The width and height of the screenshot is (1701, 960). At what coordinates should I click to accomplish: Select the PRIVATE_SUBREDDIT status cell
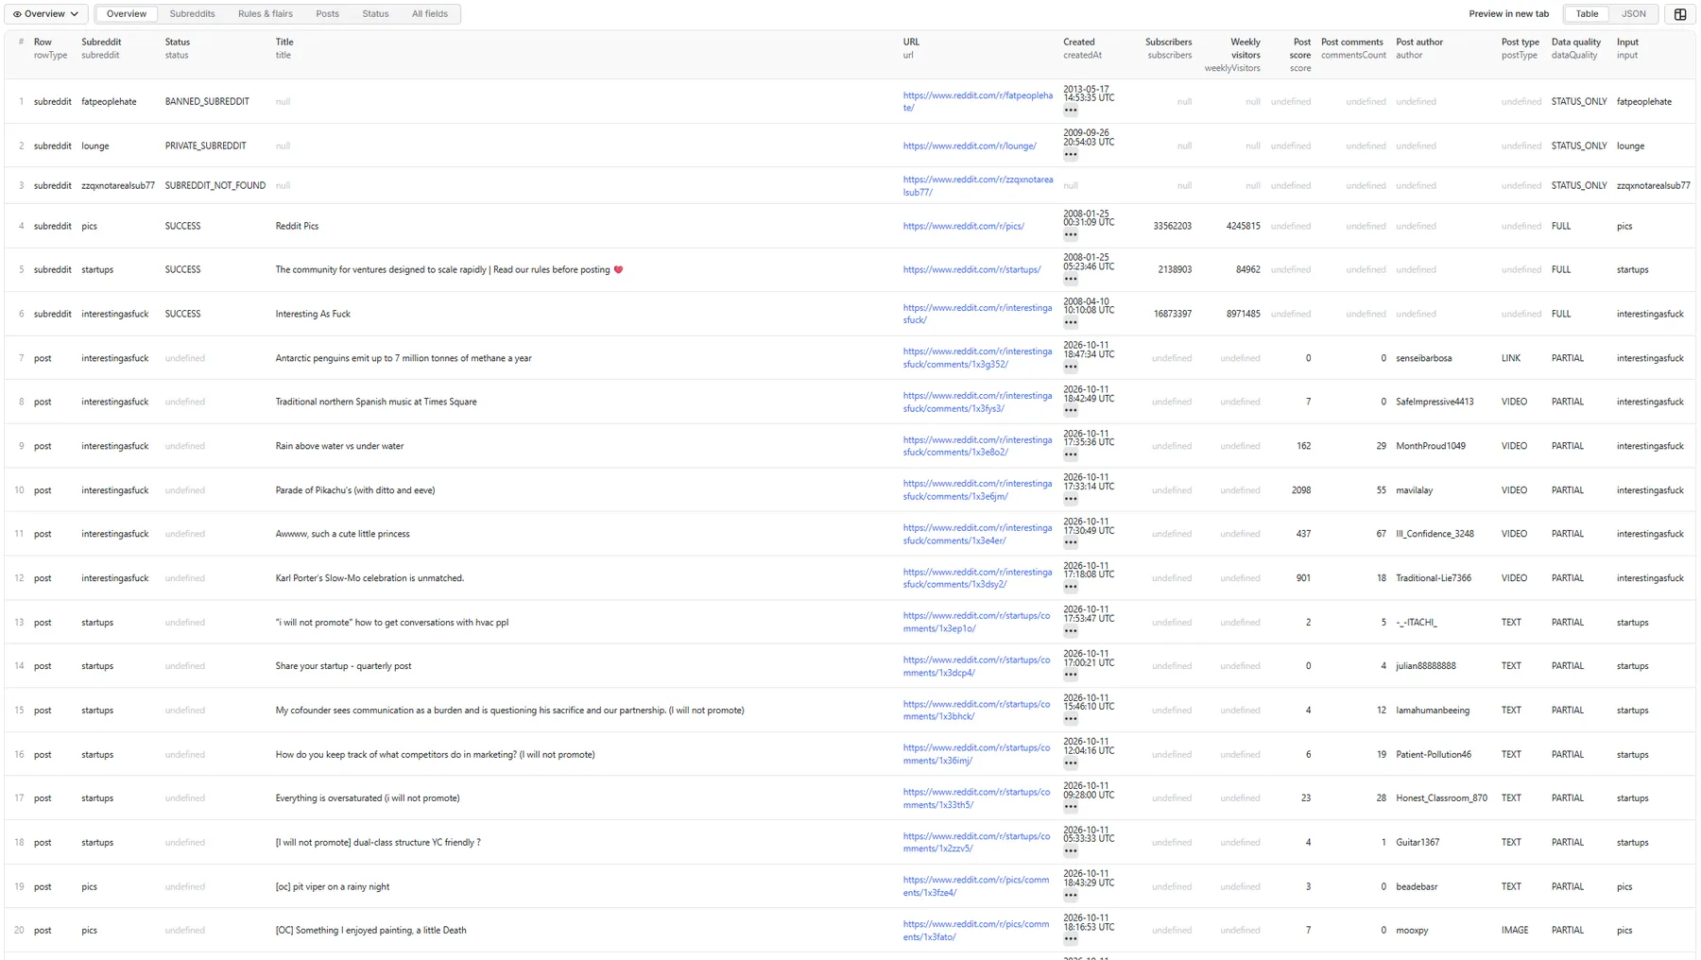point(205,146)
